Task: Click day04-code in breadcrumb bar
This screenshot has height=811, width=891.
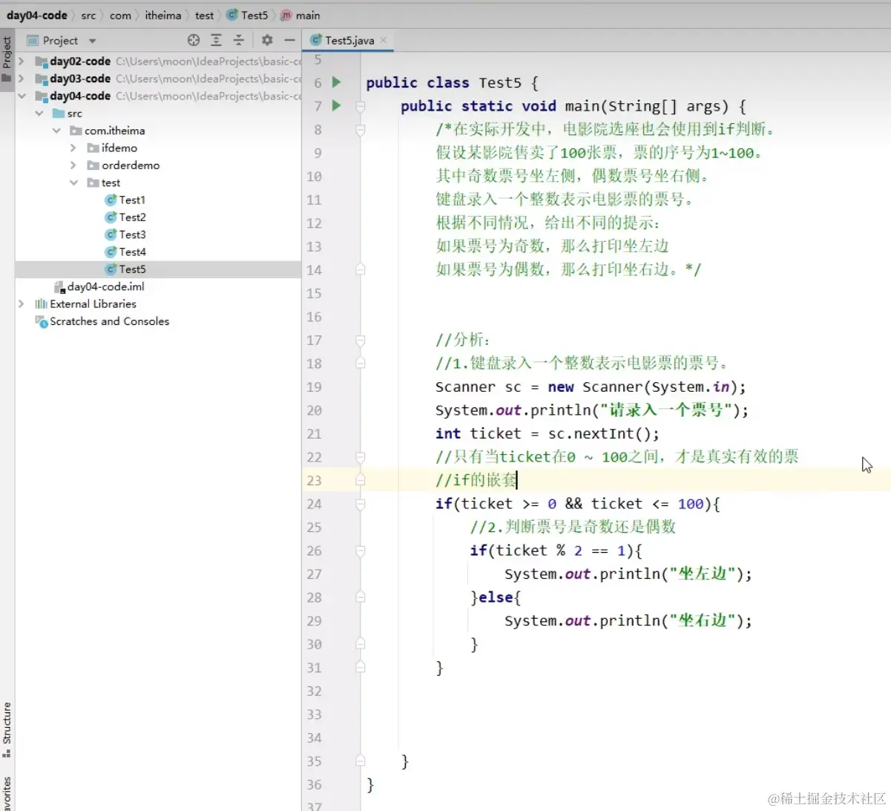Action: [37, 15]
